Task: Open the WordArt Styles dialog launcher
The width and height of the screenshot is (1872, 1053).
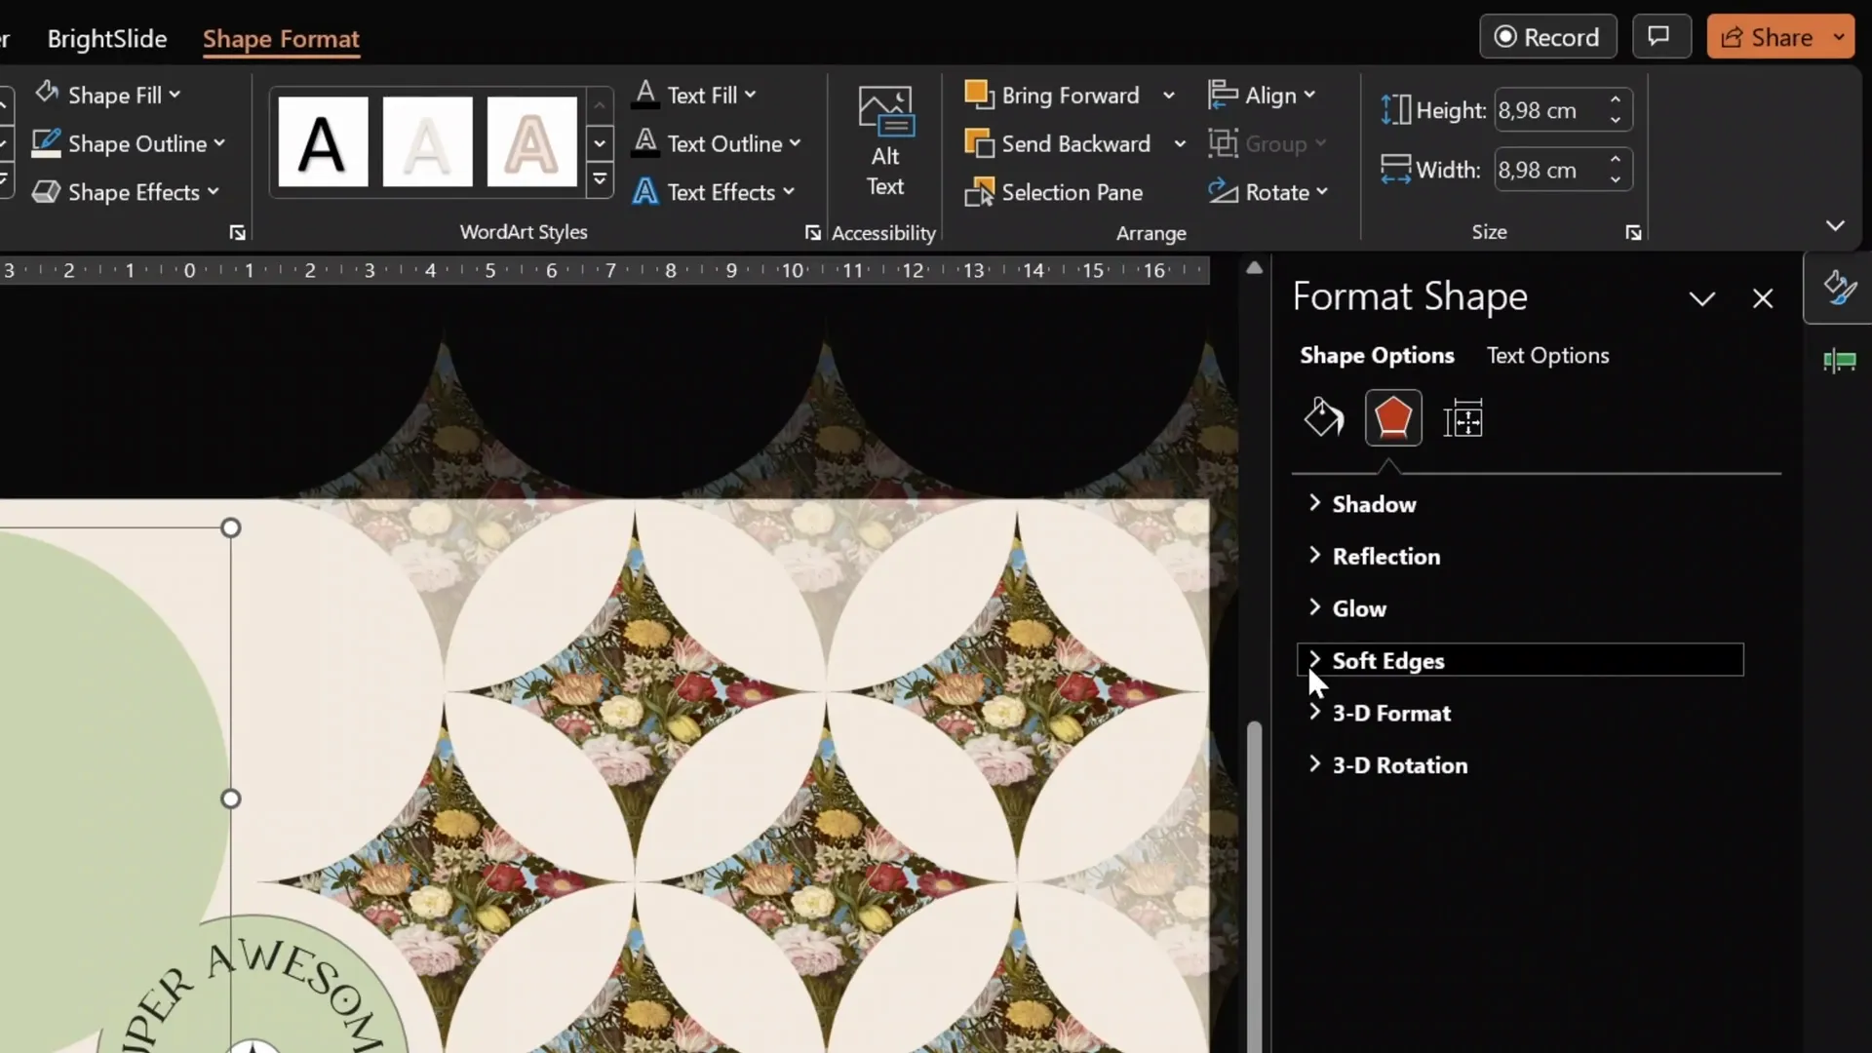Action: click(812, 232)
